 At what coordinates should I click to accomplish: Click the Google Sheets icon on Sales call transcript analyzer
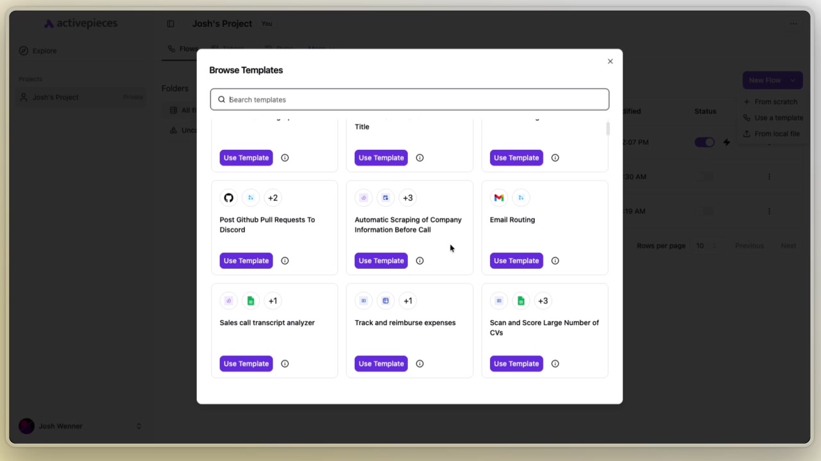(250, 300)
